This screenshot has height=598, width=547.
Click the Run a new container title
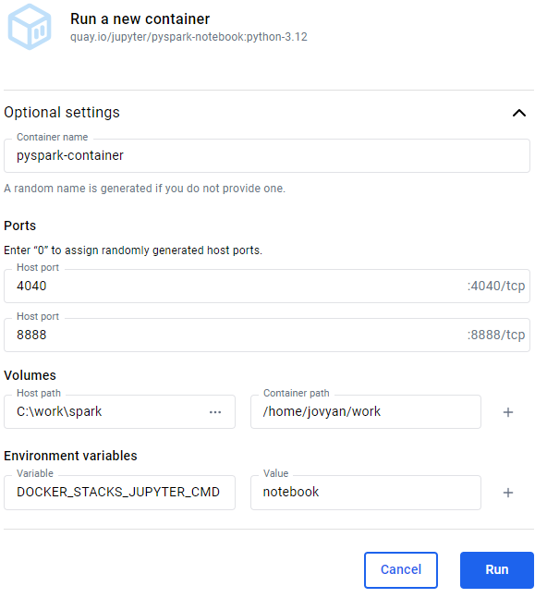(140, 18)
